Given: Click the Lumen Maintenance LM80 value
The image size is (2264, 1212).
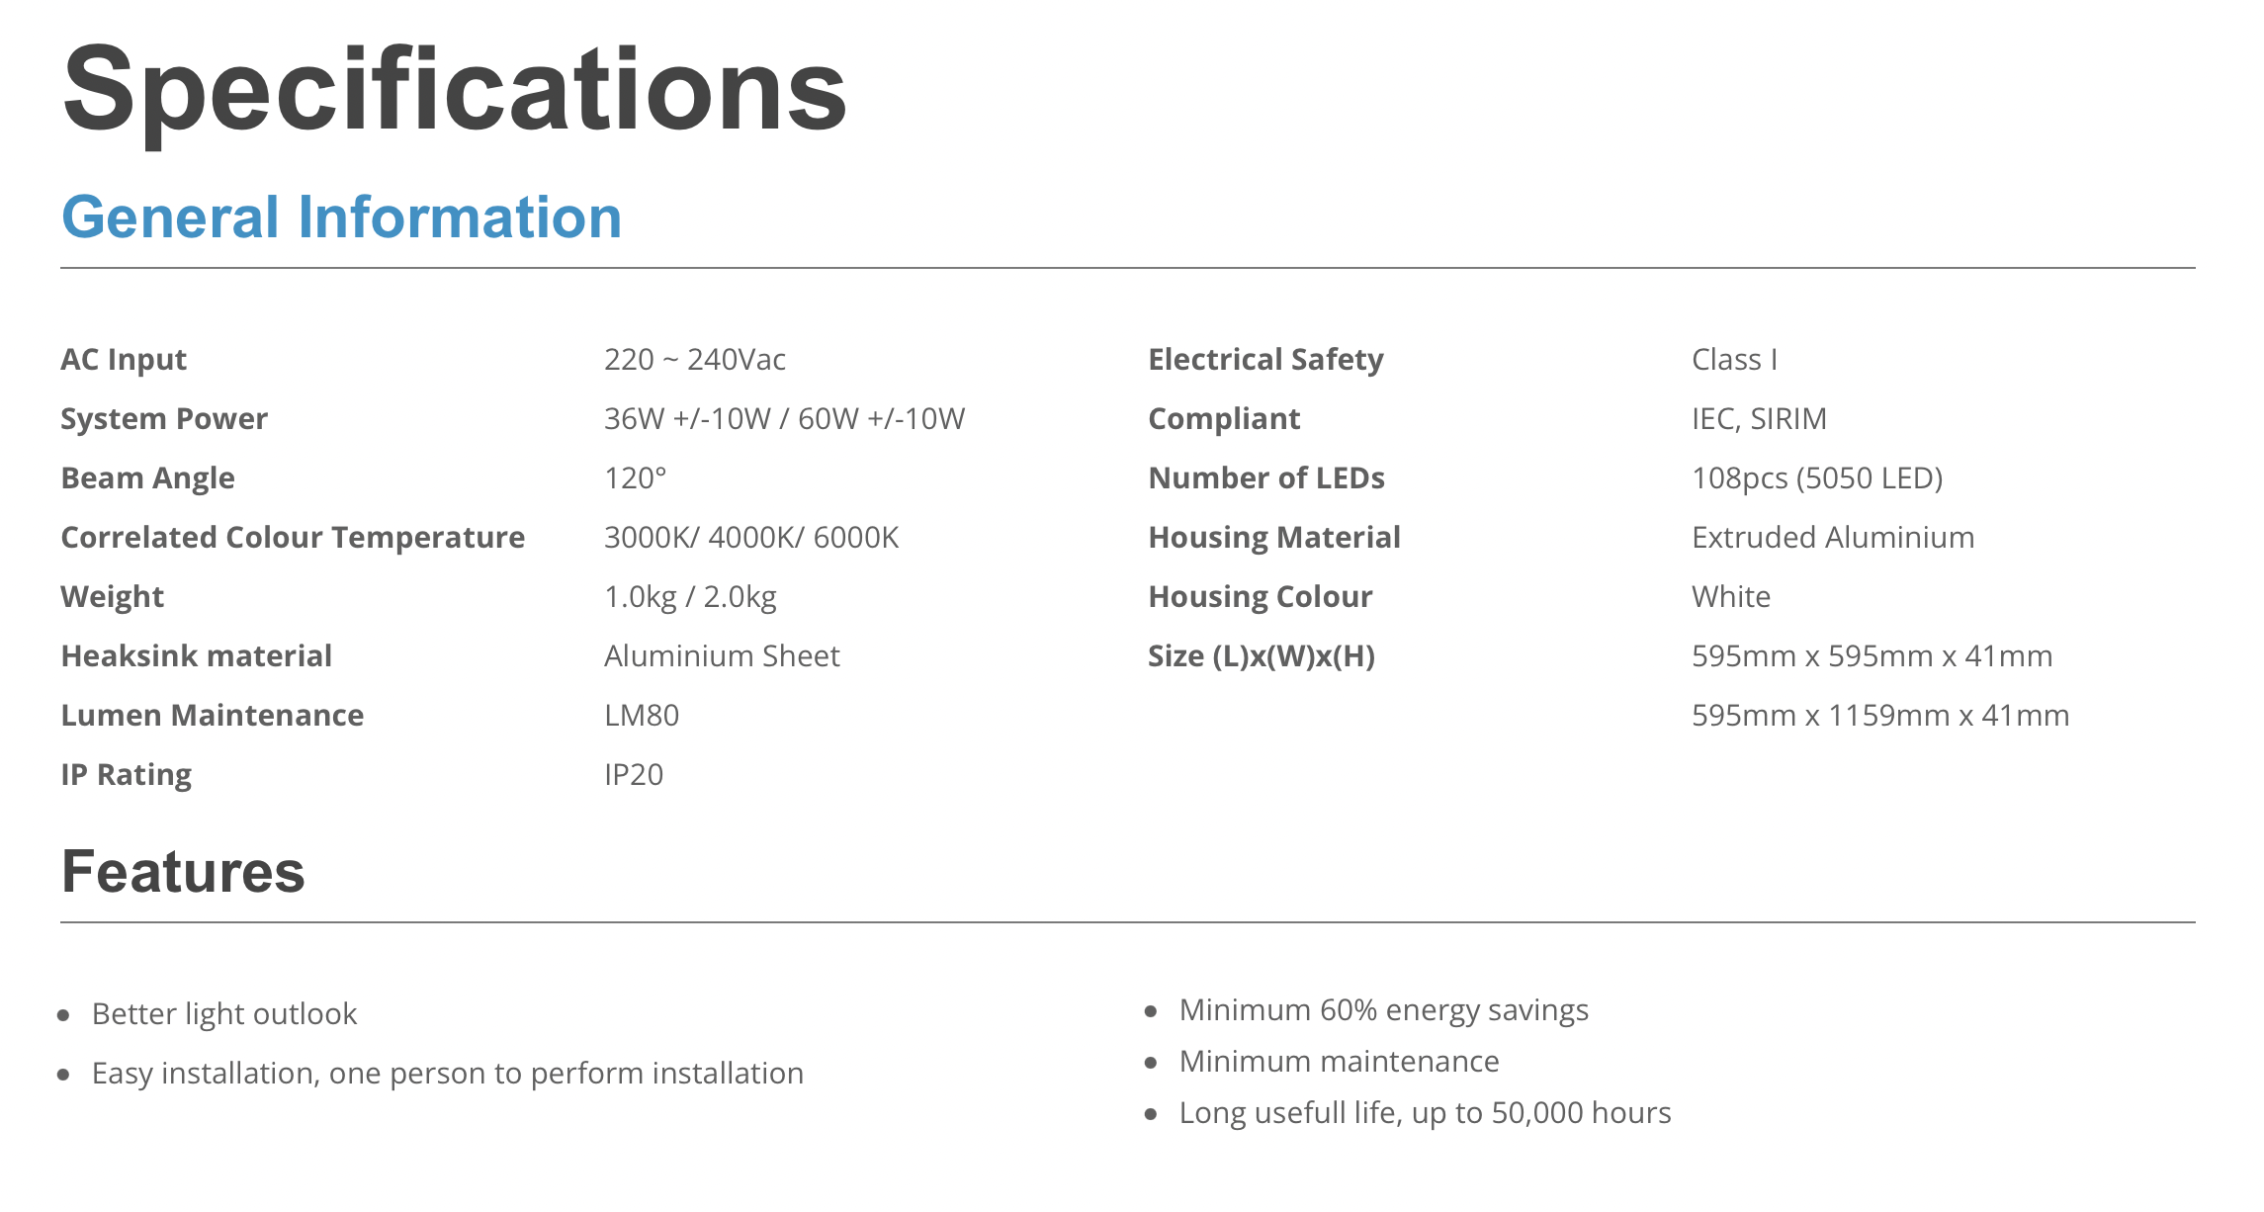Looking at the screenshot, I should tap(642, 716).
